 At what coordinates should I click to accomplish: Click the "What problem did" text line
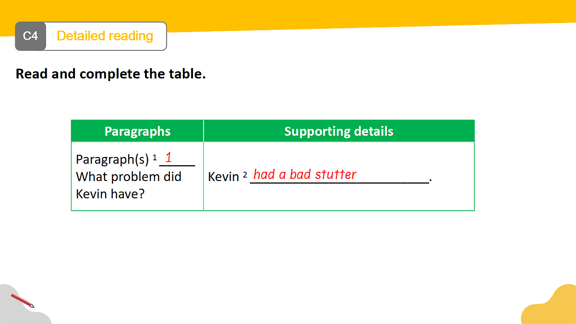click(129, 177)
